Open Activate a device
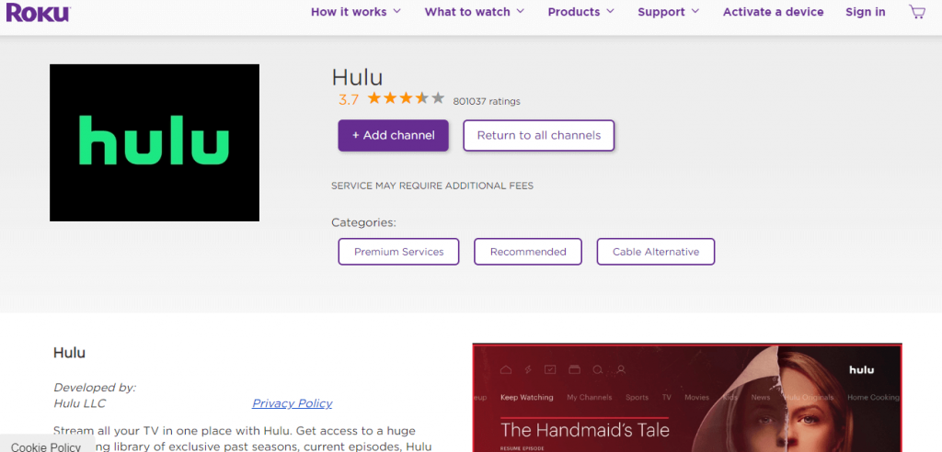942x452 pixels. pyautogui.click(x=773, y=12)
